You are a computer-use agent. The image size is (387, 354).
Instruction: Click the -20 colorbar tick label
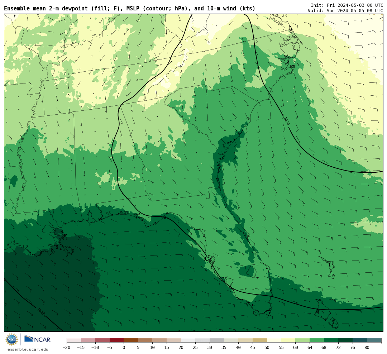[67, 348]
